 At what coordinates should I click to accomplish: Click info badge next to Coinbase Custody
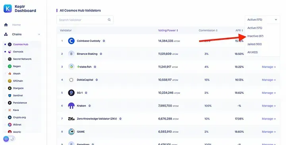click(104, 41)
